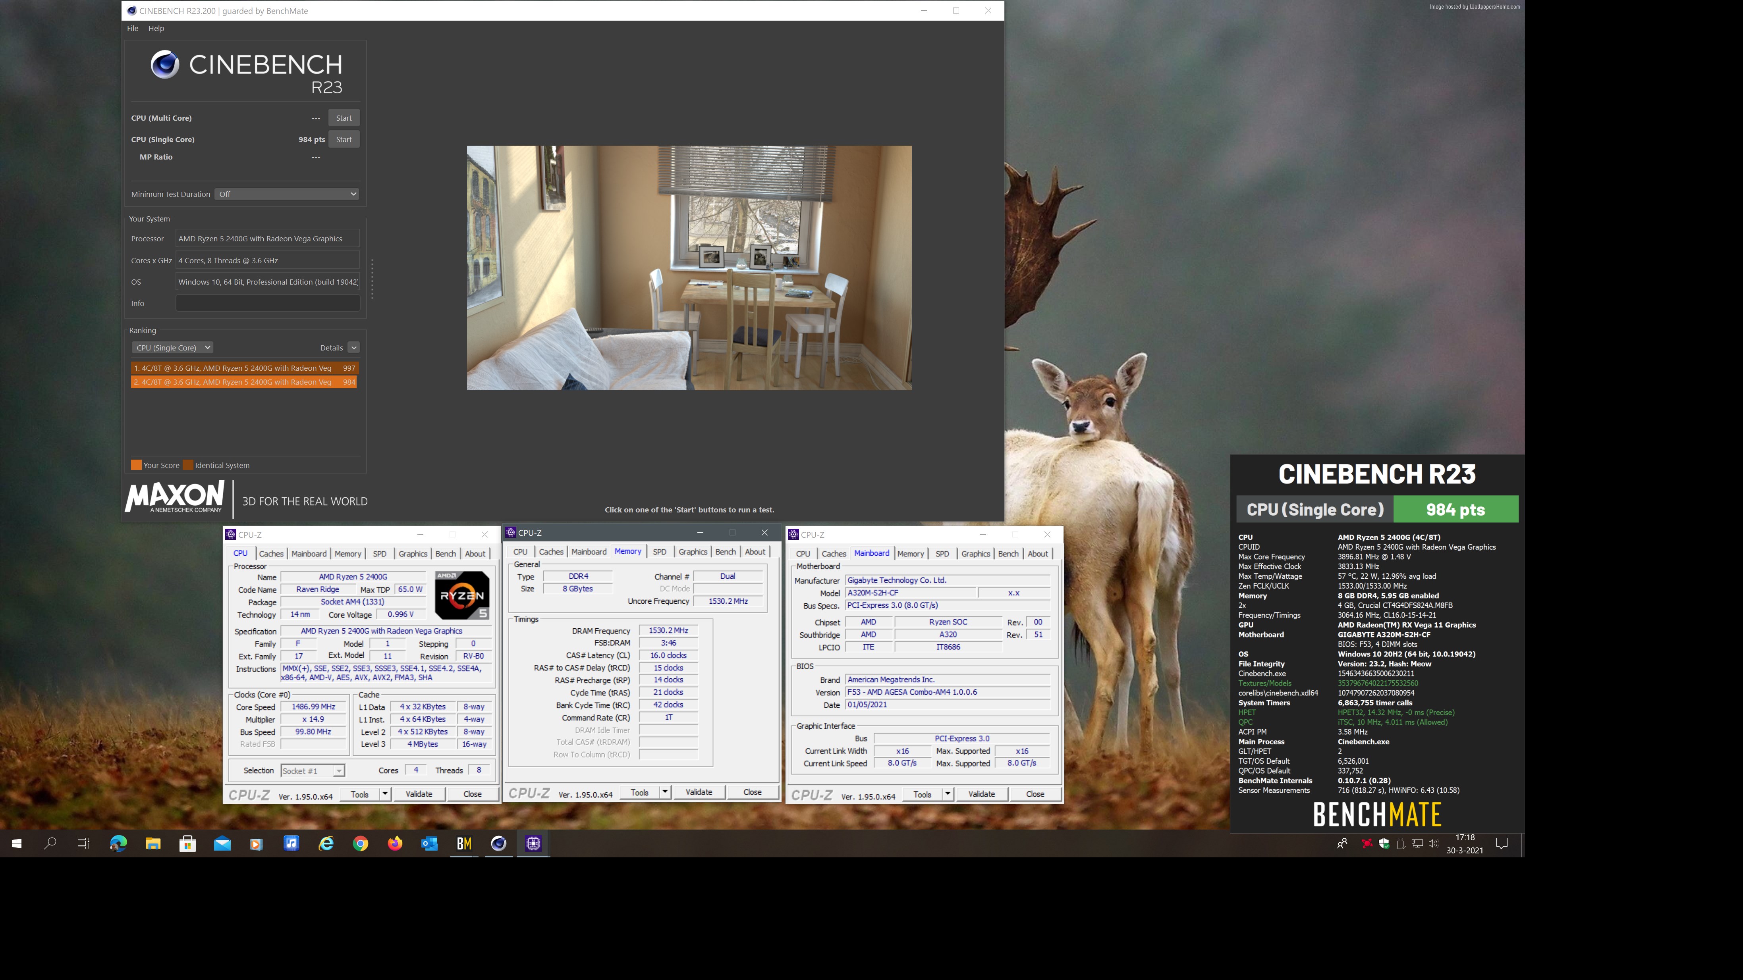The height and width of the screenshot is (980, 1743).
Task: Open Task View from taskbar
Action: pos(83,843)
